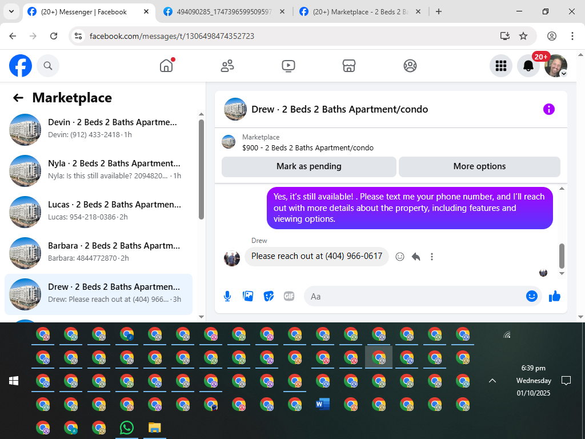Screen dimensions: 585x439
Task: Go to Facebook Home icon
Action: (166, 66)
